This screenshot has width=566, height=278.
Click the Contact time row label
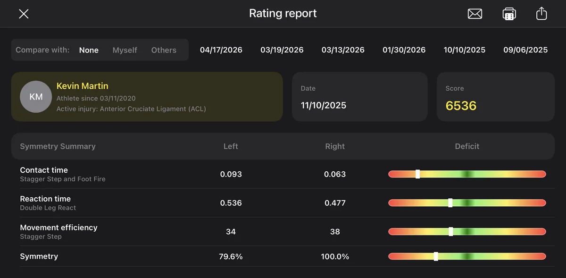pyautogui.click(x=44, y=170)
